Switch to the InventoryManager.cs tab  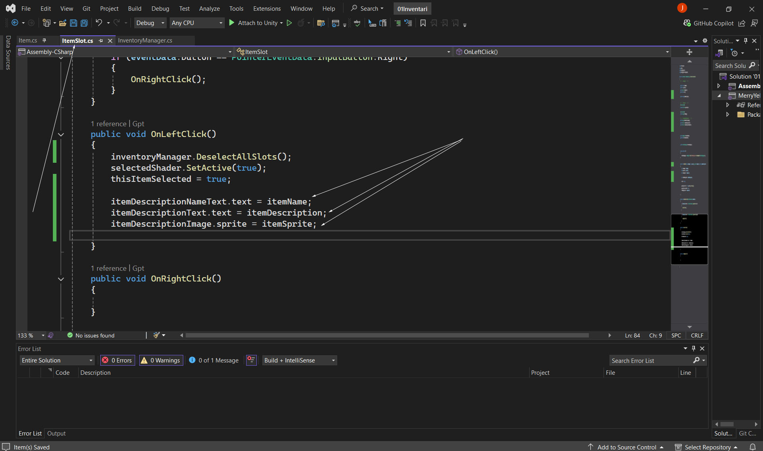[x=145, y=40]
